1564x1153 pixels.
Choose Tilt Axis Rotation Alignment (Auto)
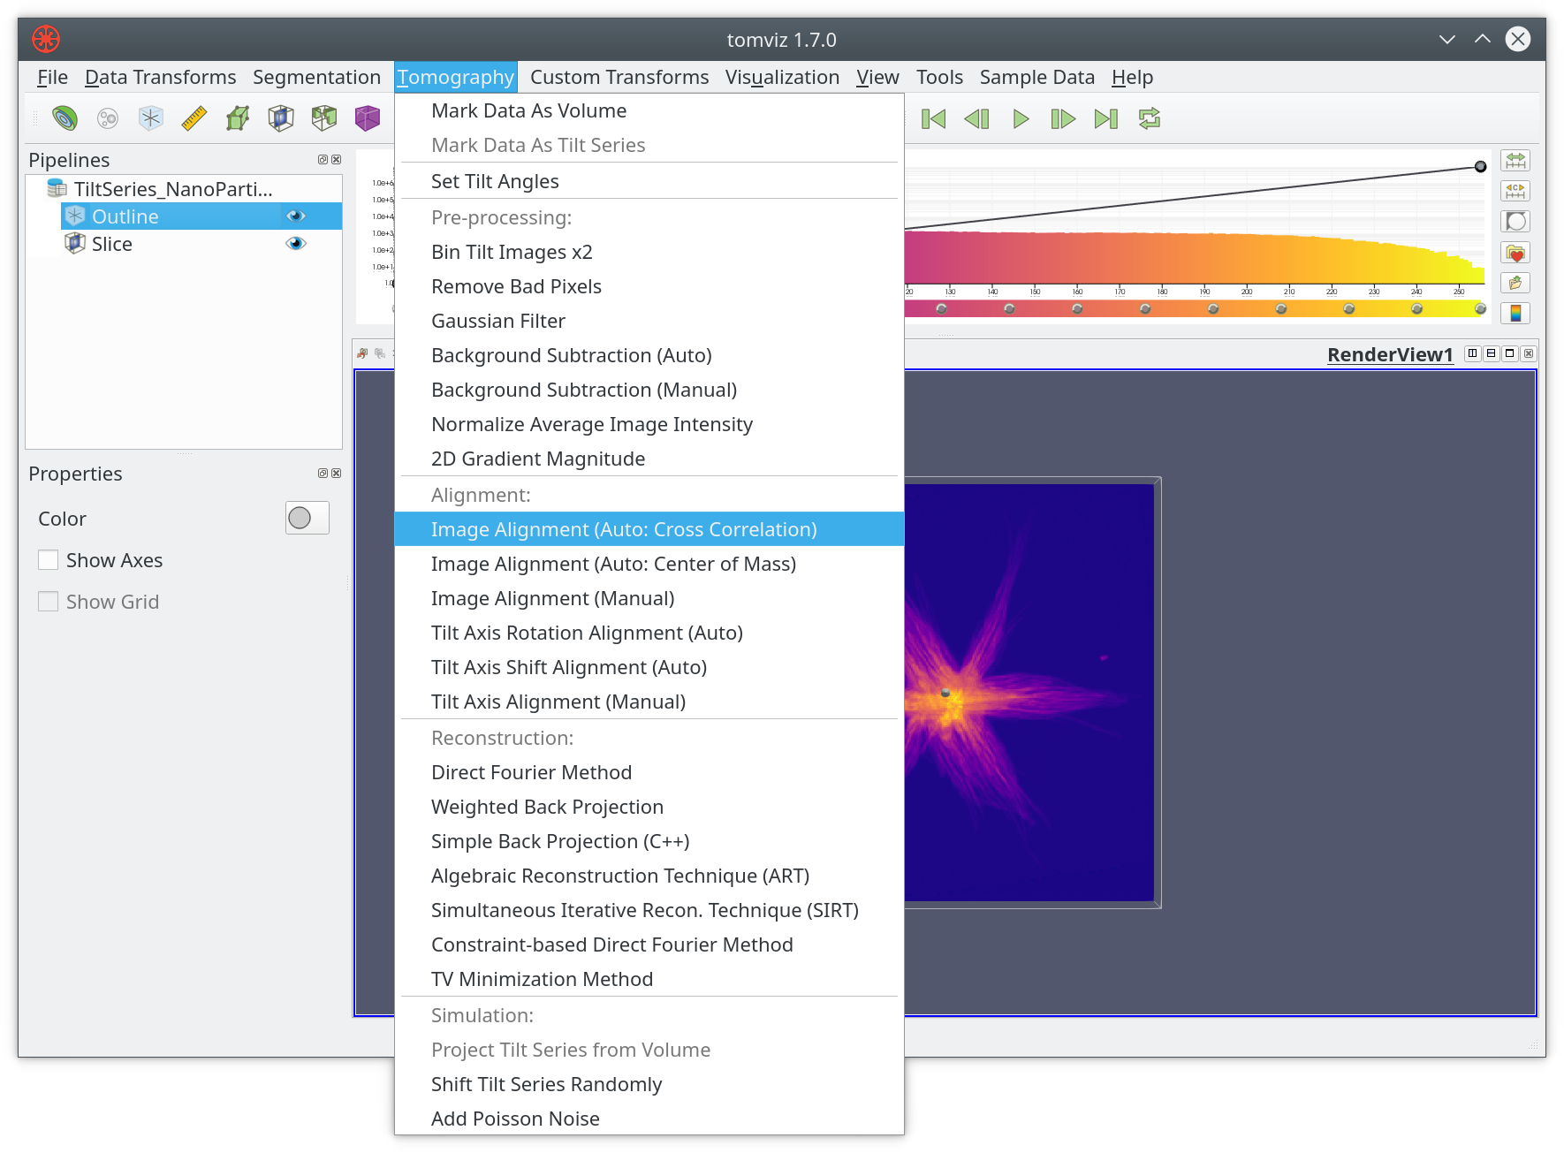[x=649, y=633]
